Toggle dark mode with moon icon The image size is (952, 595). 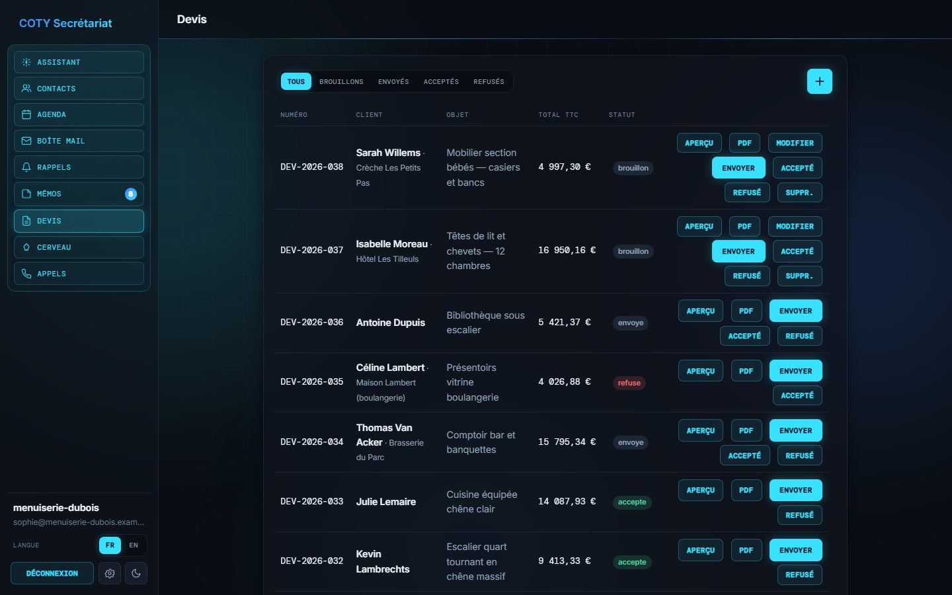(136, 573)
